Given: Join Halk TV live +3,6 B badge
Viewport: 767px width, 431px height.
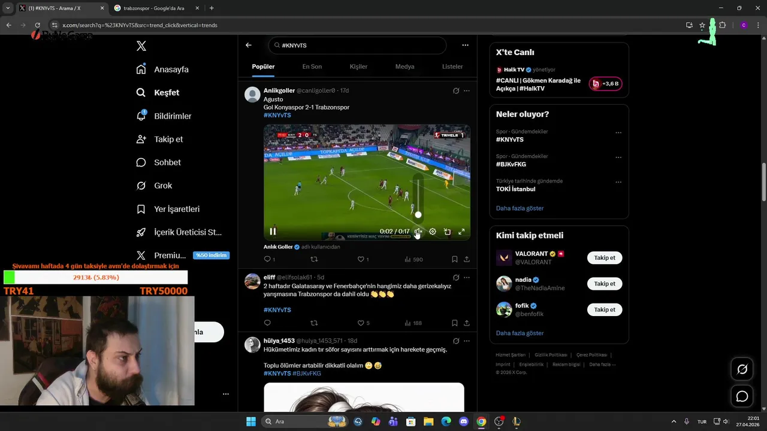Looking at the screenshot, I should pos(605,84).
